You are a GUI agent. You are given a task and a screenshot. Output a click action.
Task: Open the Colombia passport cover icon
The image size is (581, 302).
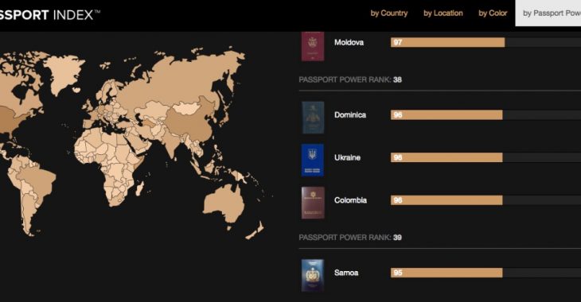point(313,203)
